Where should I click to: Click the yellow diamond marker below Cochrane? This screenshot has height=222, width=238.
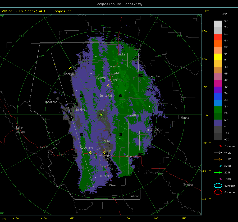[91, 152]
